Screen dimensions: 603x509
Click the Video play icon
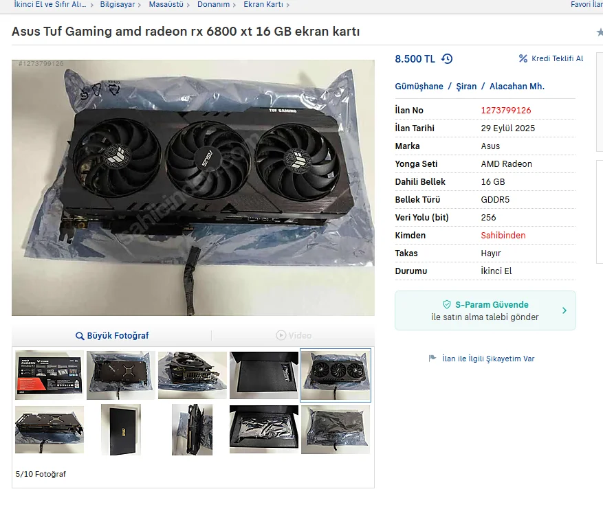click(281, 335)
